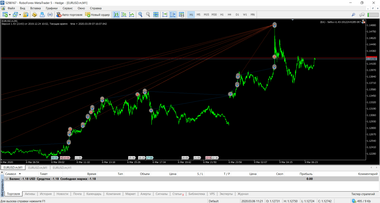Click the signals broadcast icon
380x203 pixels.
(x=50, y=14)
